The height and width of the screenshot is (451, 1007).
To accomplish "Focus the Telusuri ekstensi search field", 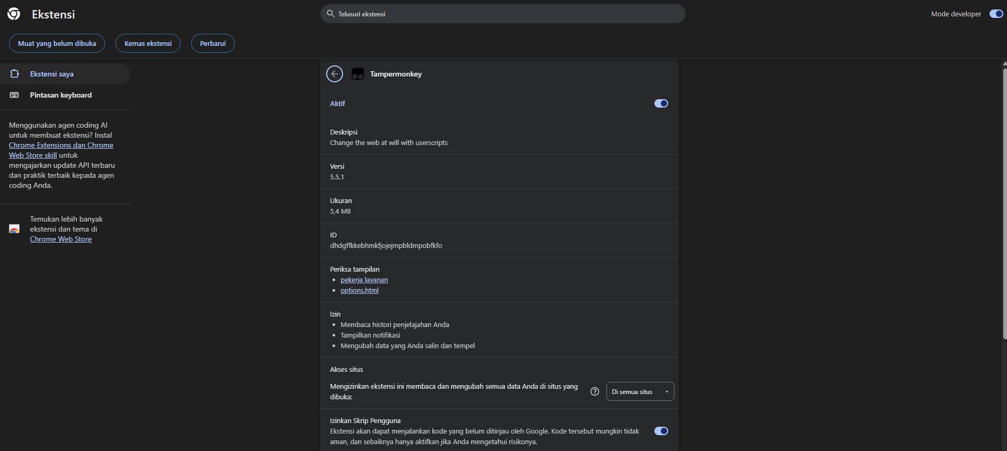I will (503, 14).
